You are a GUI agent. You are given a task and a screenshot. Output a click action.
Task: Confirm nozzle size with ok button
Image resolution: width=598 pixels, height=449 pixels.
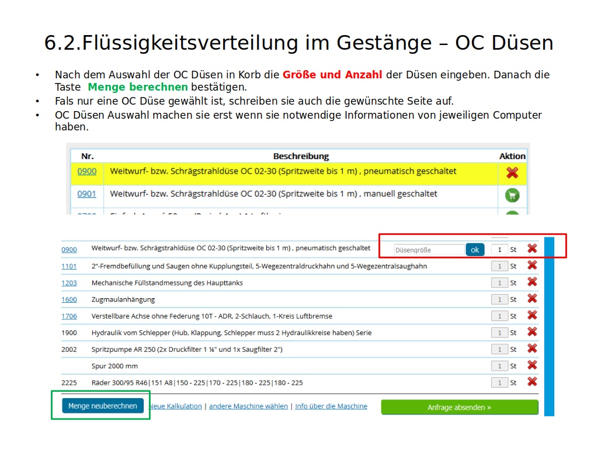tap(475, 250)
